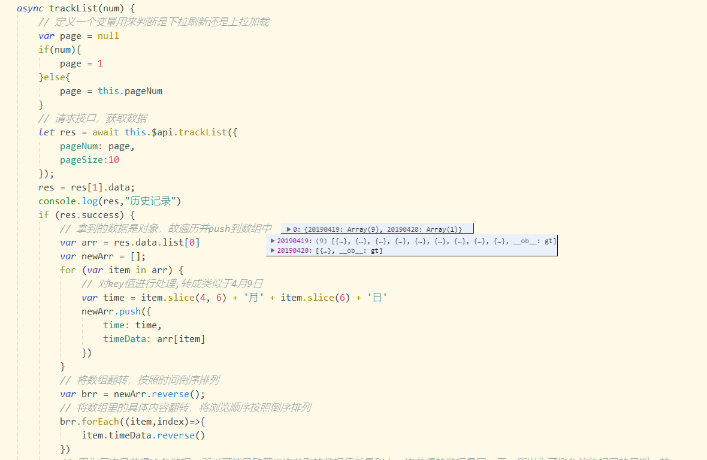Click the 'async trackList(num) {' function declaration

point(75,8)
